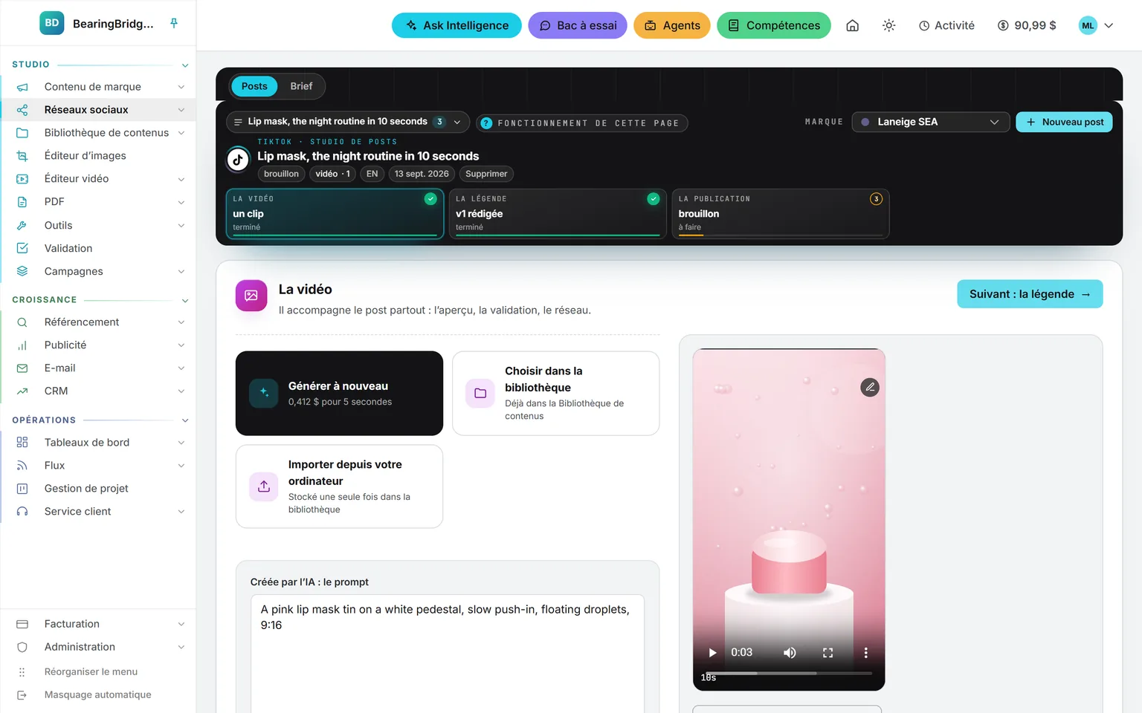
Task: Click the 90,99 $ balance
Action: pyautogui.click(x=1027, y=25)
